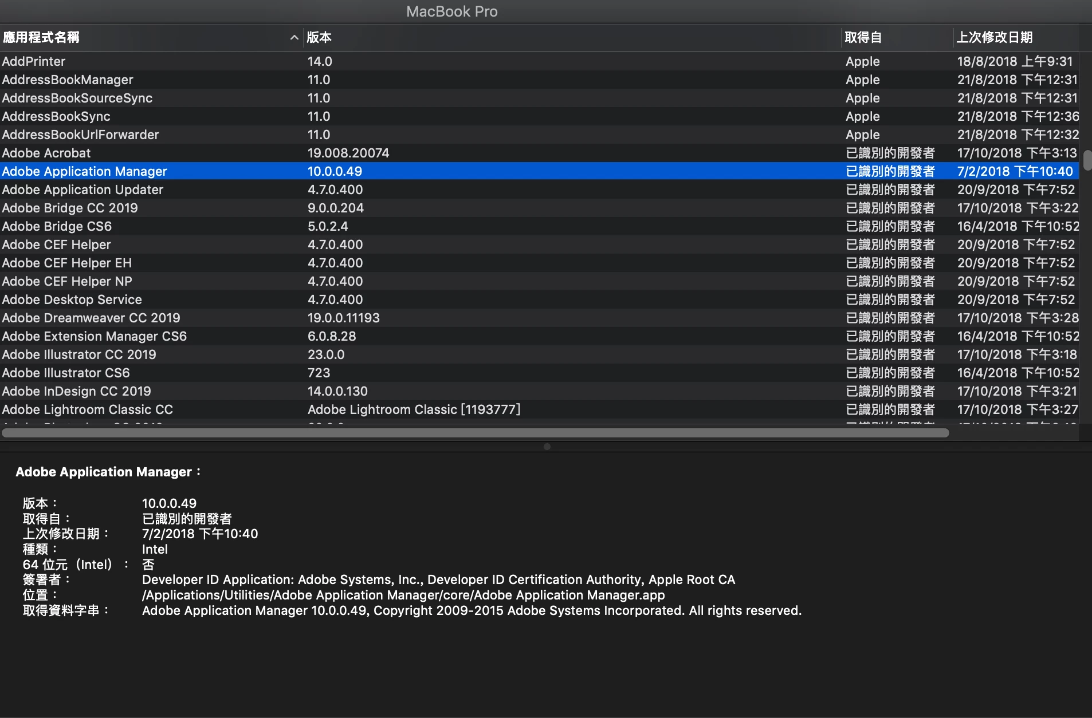Screen dimensions: 1092x718
Task: Click the vertical scrollbar thumb of the list
Action: [1087, 160]
